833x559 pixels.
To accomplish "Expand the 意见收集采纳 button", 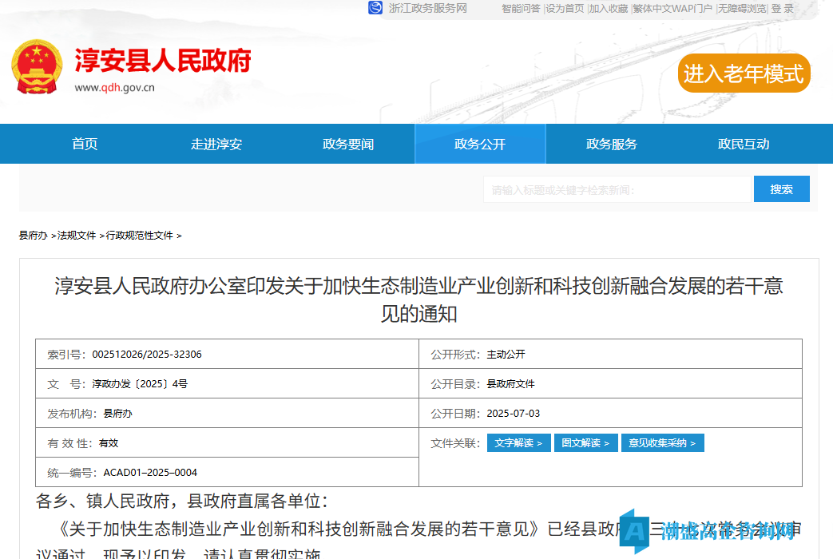I will (662, 442).
